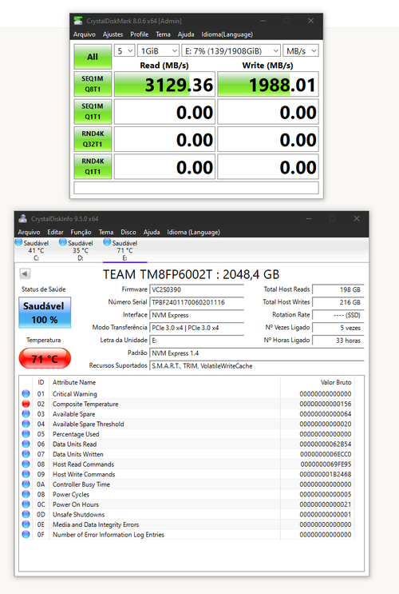Click the Total Host Reads value 198 GB

pos(338,289)
